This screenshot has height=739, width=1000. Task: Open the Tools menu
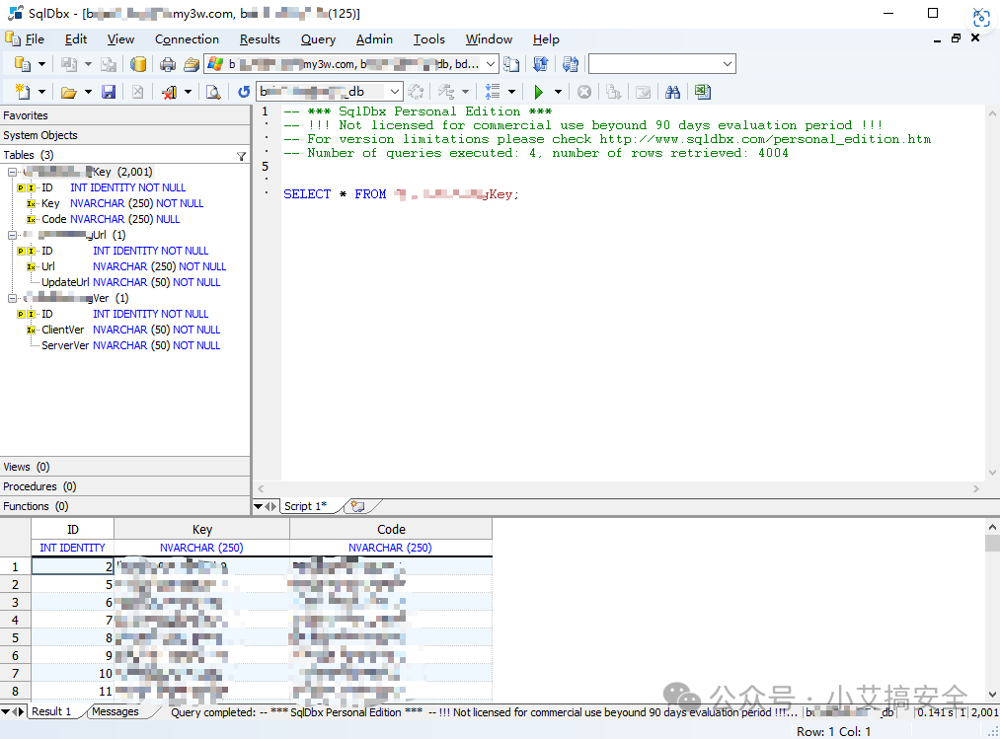click(429, 39)
